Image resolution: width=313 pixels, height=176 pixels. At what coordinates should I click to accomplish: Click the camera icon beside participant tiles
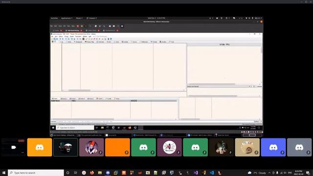(x=13, y=147)
